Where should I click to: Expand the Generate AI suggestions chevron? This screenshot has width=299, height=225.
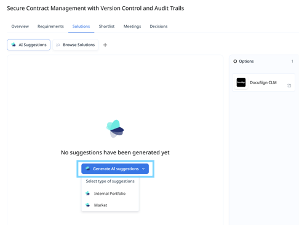[143, 169]
